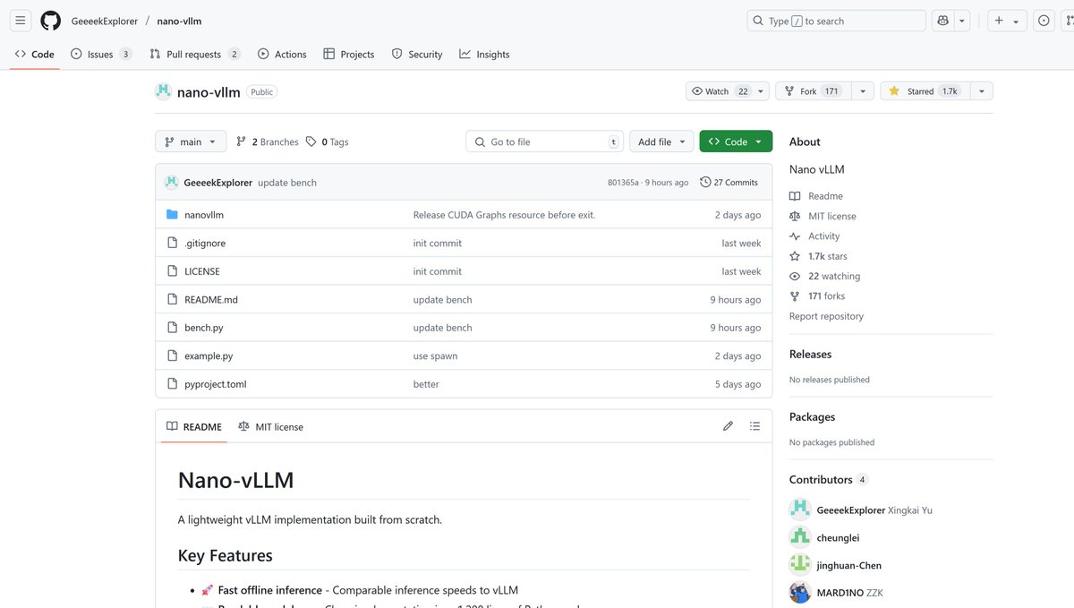The image size is (1074, 608).
Task: View the Insights tab
Action: point(484,54)
